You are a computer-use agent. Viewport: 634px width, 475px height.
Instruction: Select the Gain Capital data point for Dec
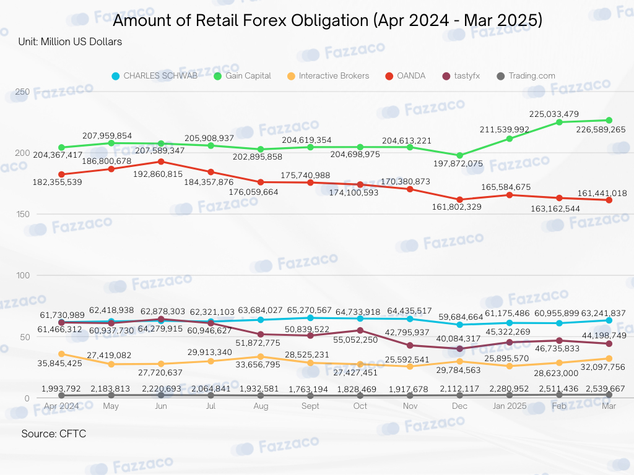(x=460, y=155)
